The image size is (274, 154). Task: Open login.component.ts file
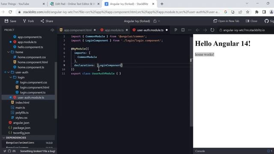33,92
